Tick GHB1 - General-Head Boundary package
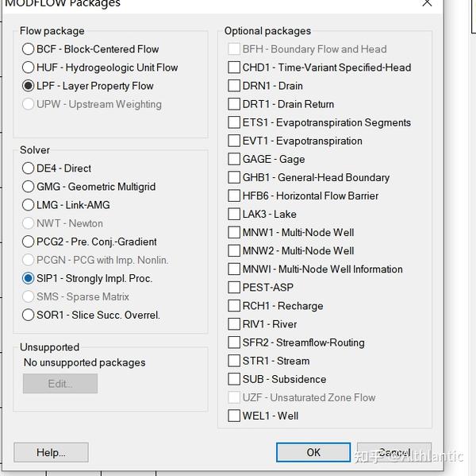Screen dimensions: 476x476 (x=234, y=177)
